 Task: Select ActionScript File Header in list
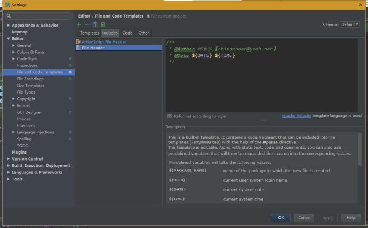[118, 41]
